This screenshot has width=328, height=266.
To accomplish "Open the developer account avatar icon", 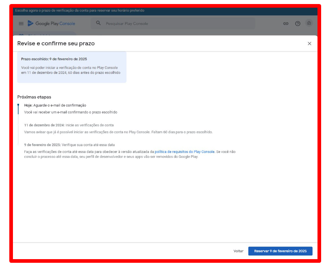I will [x=309, y=23].
